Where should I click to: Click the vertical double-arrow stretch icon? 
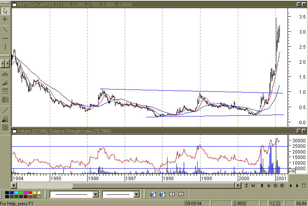coord(262,186)
